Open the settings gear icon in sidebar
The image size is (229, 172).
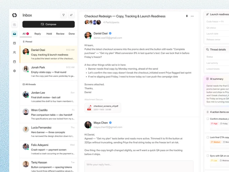[14, 71]
